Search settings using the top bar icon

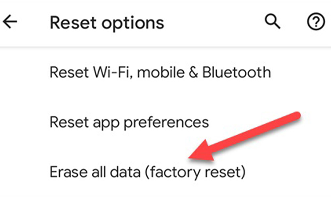(272, 22)
